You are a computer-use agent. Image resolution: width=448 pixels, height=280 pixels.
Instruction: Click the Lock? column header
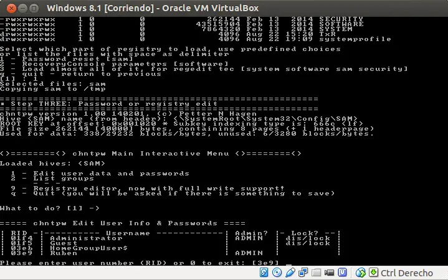(305, 233)
